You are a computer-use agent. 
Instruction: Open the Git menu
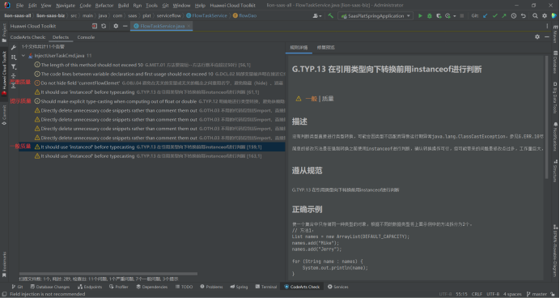pos(165,6)
